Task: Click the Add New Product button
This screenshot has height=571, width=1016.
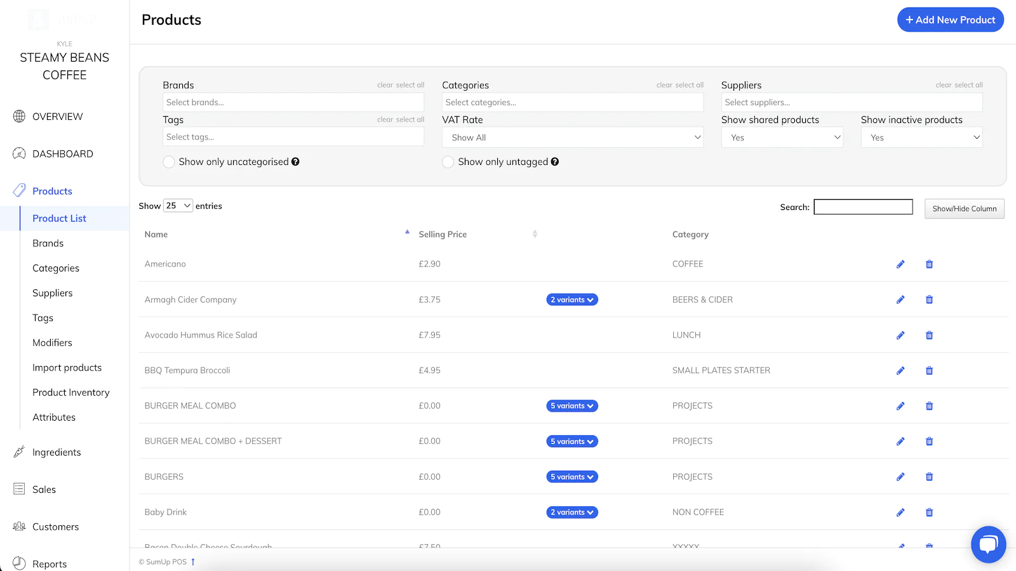Action: 950,20
